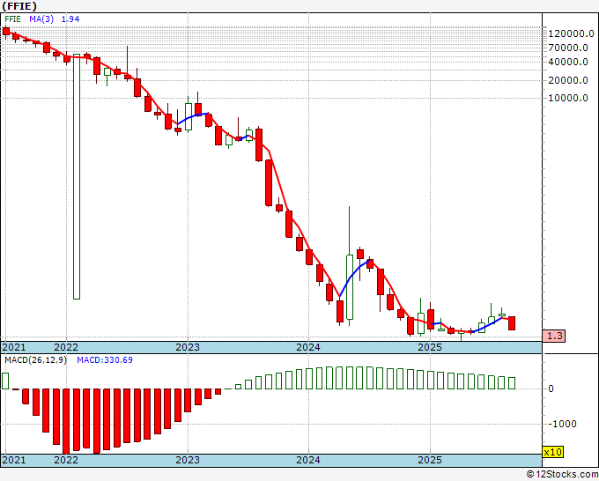Screen dimensions: 599x481
Task: Click the MA(3) indicator label
Action: click(41, 19)
